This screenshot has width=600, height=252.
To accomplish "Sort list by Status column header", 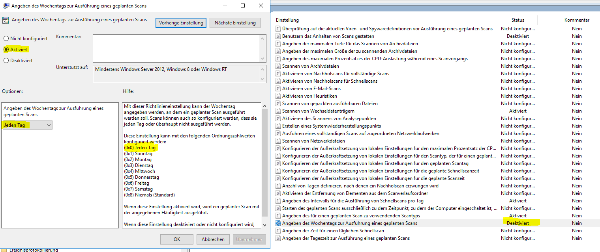I will 517,20.
